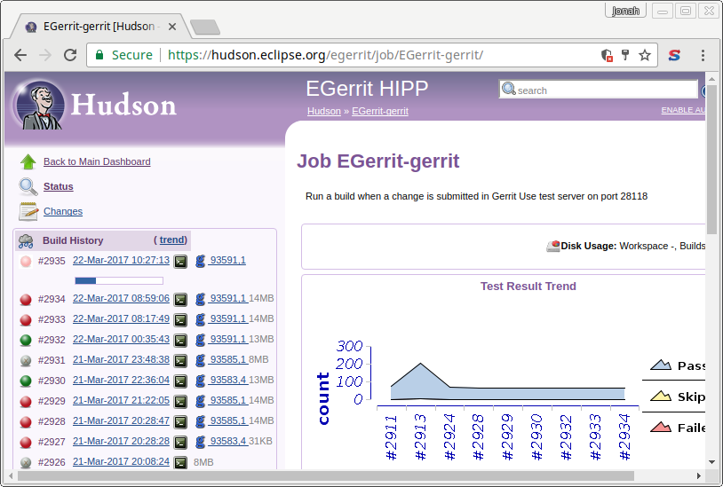Image resolution: width=723 pixels, height=487 pixels.
Task: Open the Changes link
Action: click(x=63, y=211)
